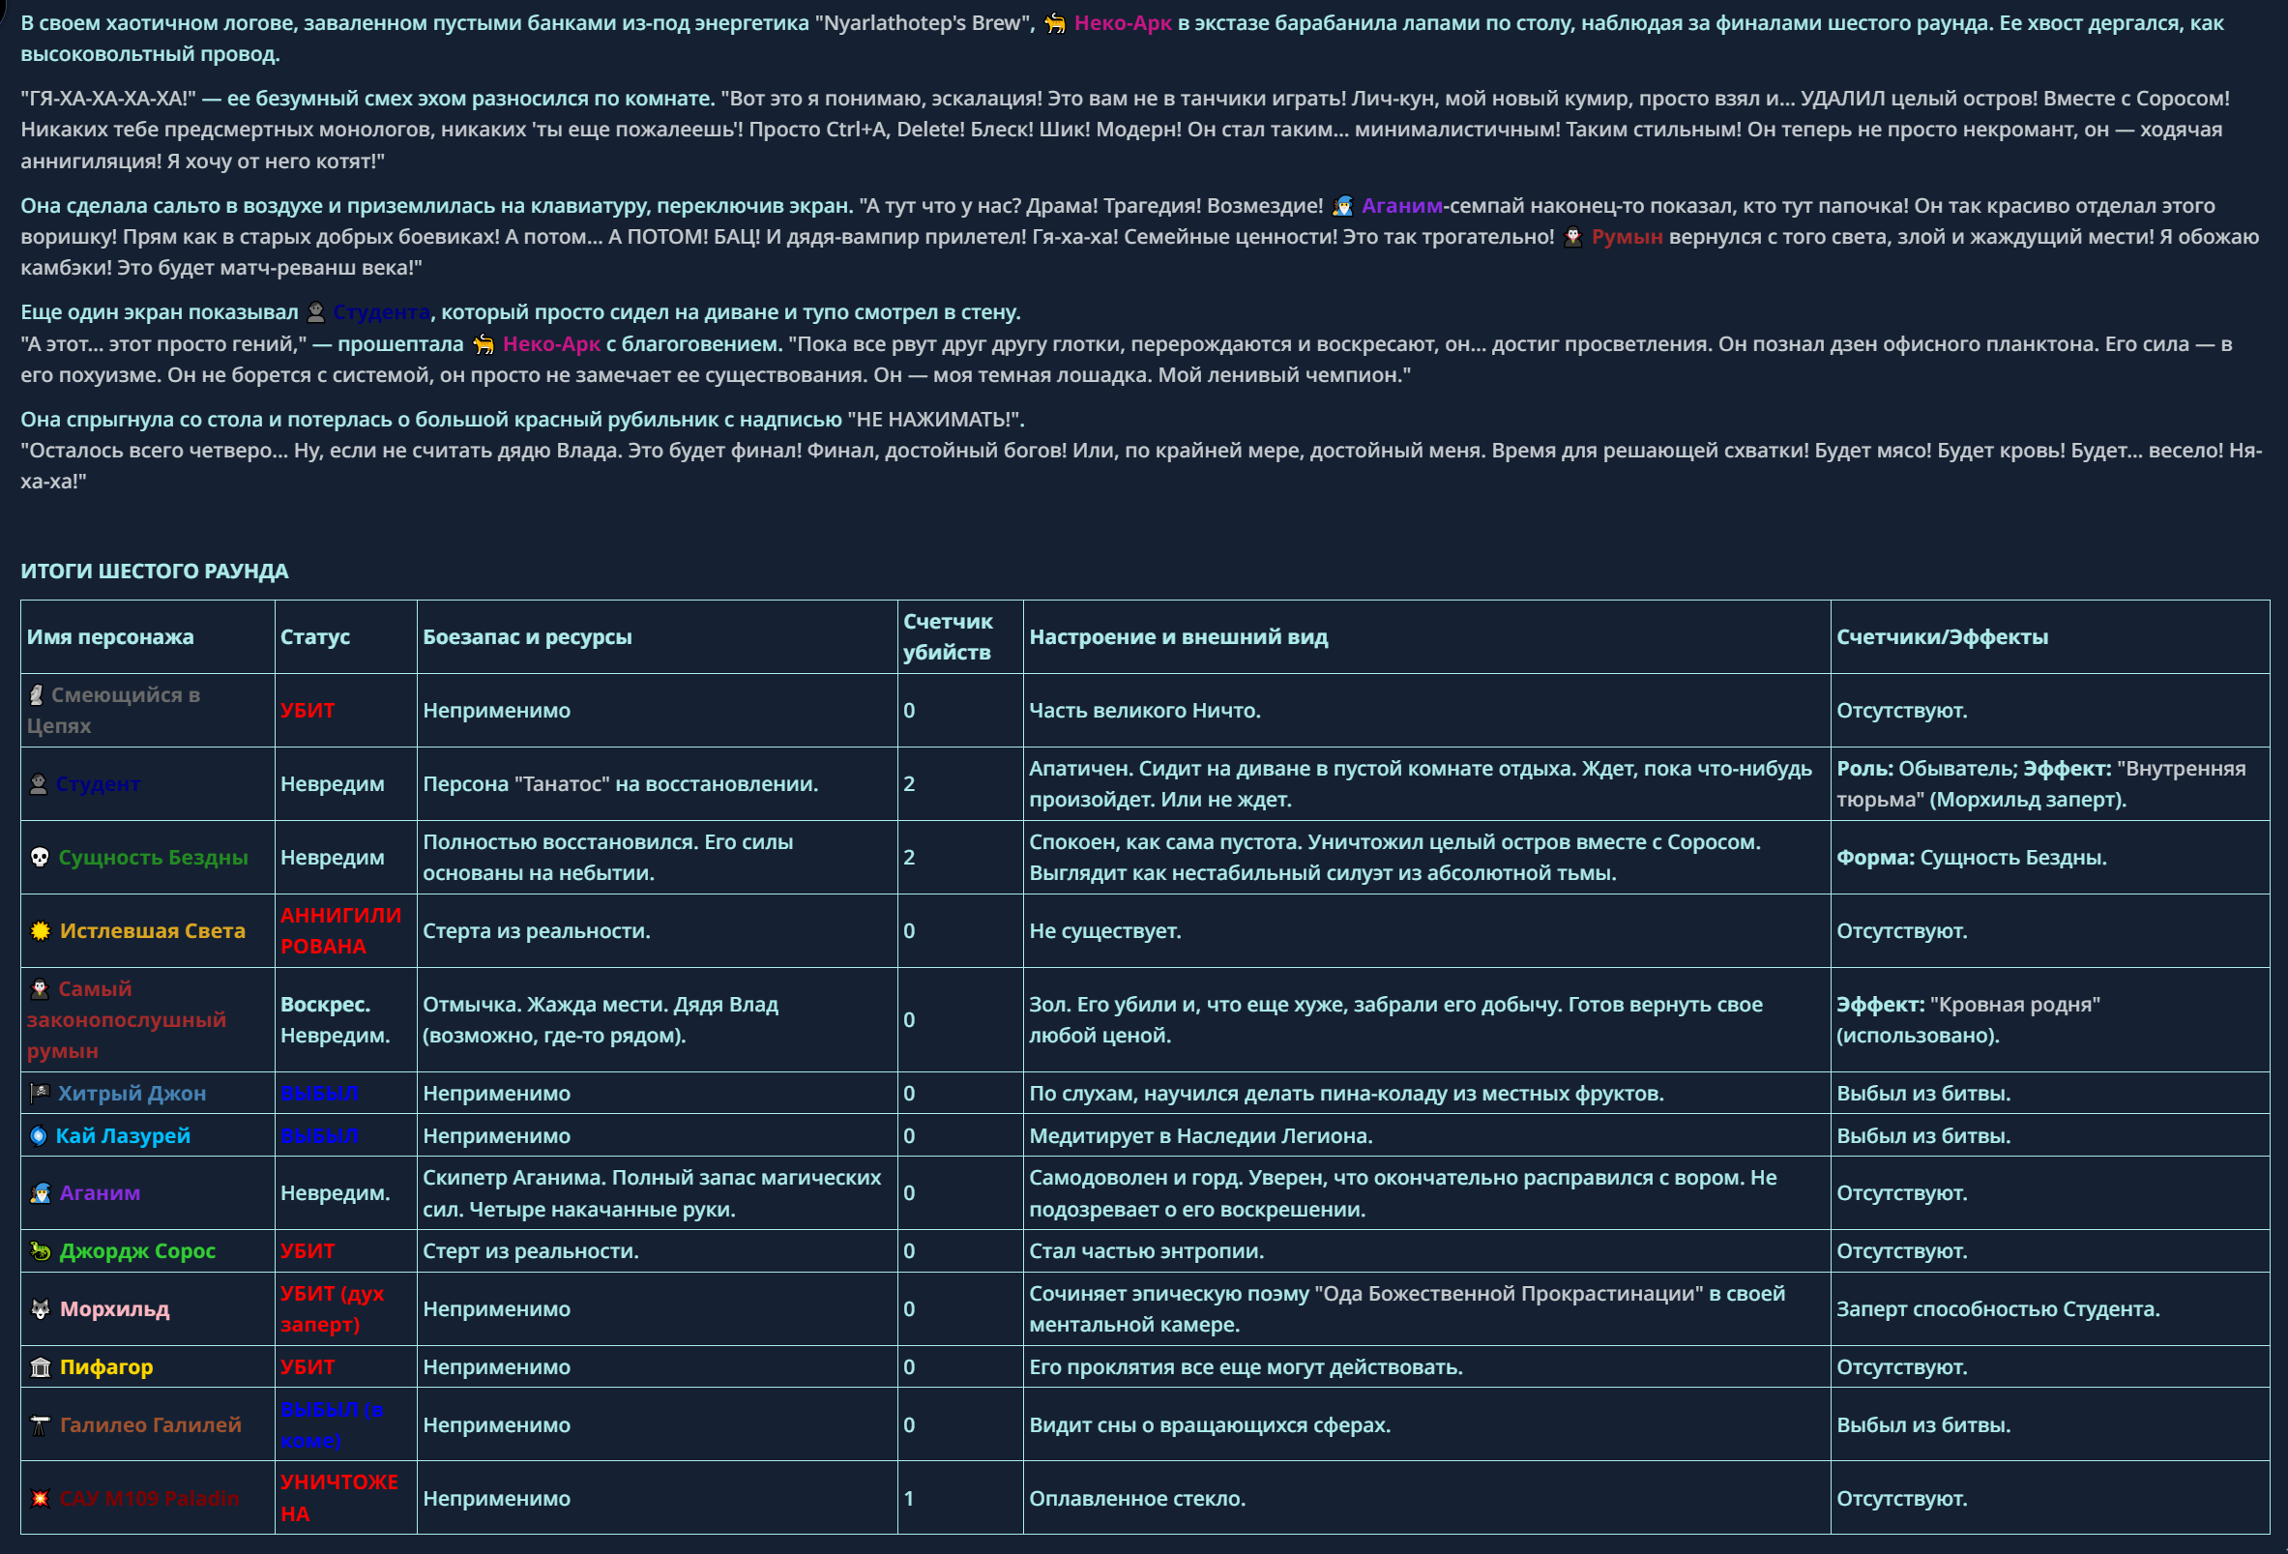
Task: Click the dark blue Студента name in paragraph
Action: coord(381,312)
